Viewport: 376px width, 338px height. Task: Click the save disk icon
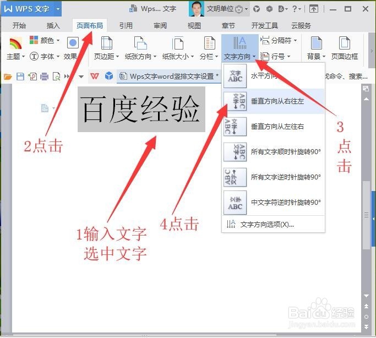coord(20,77)
